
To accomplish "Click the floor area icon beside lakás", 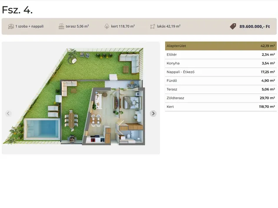I will 152,26.
